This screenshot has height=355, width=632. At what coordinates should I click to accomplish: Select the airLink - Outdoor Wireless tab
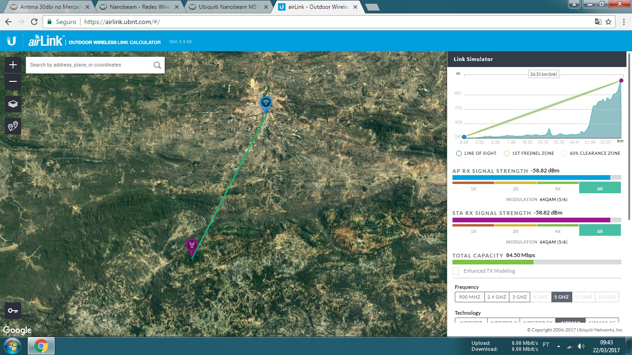318,7
